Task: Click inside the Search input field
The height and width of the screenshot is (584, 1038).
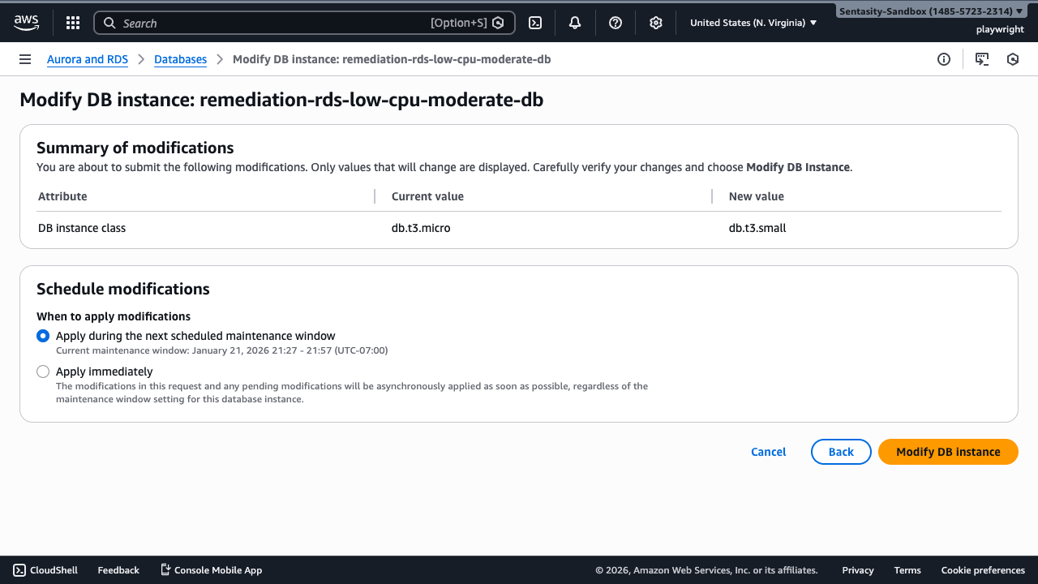Action: point(243,23)
